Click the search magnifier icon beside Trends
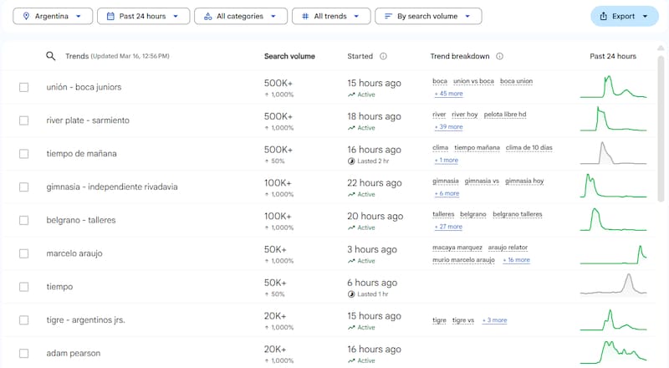The image size is (669, 368). [x=51, y=56]
